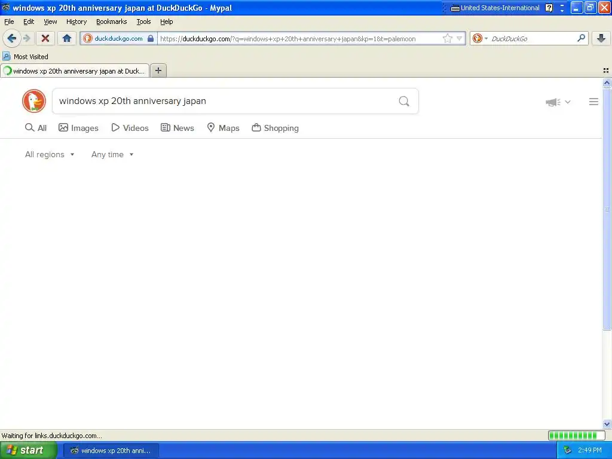The image size is (612, 459).
Task: Open the DuckDuckGo hamburger side menu
Action: [x=593, y=102]
